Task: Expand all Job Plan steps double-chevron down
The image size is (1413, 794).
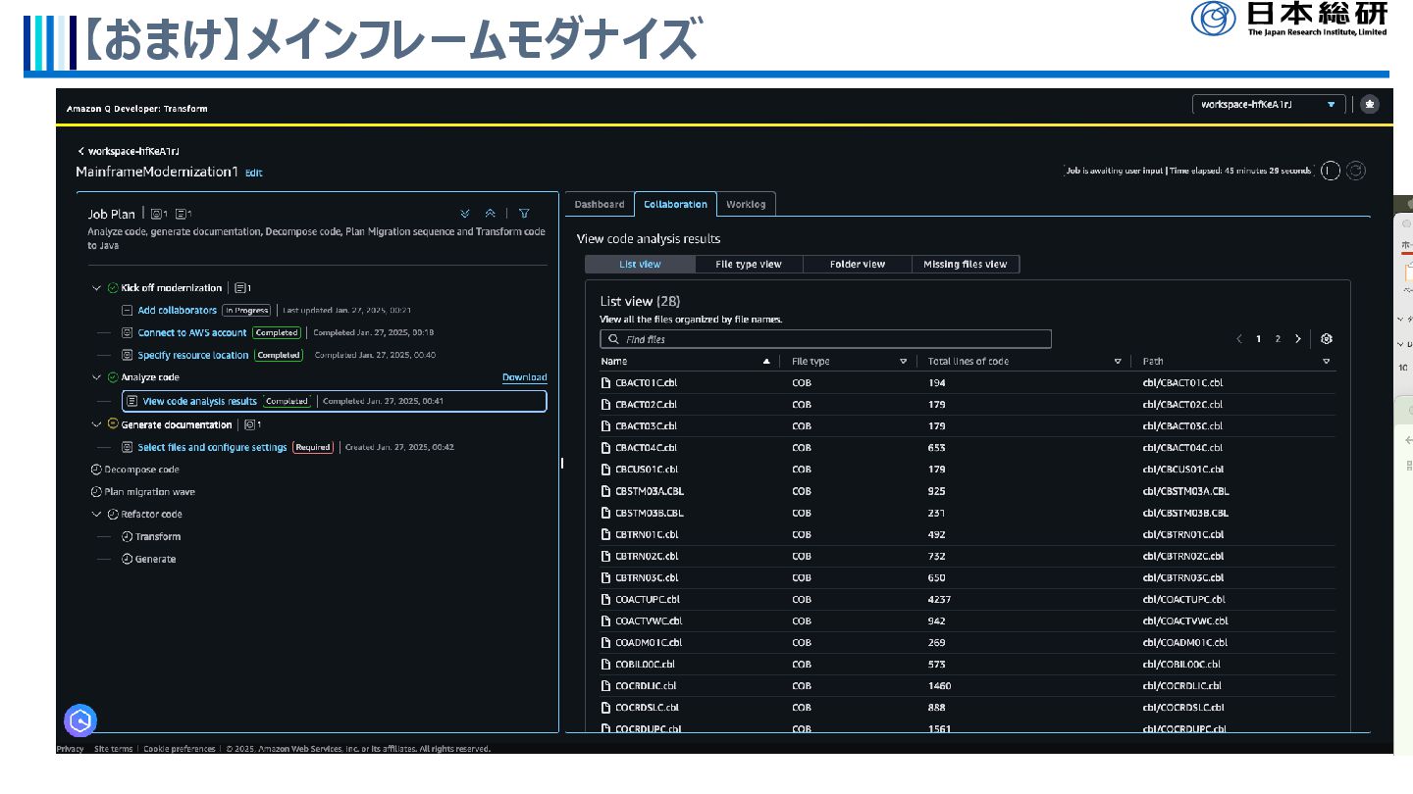Action: point(465,214)
